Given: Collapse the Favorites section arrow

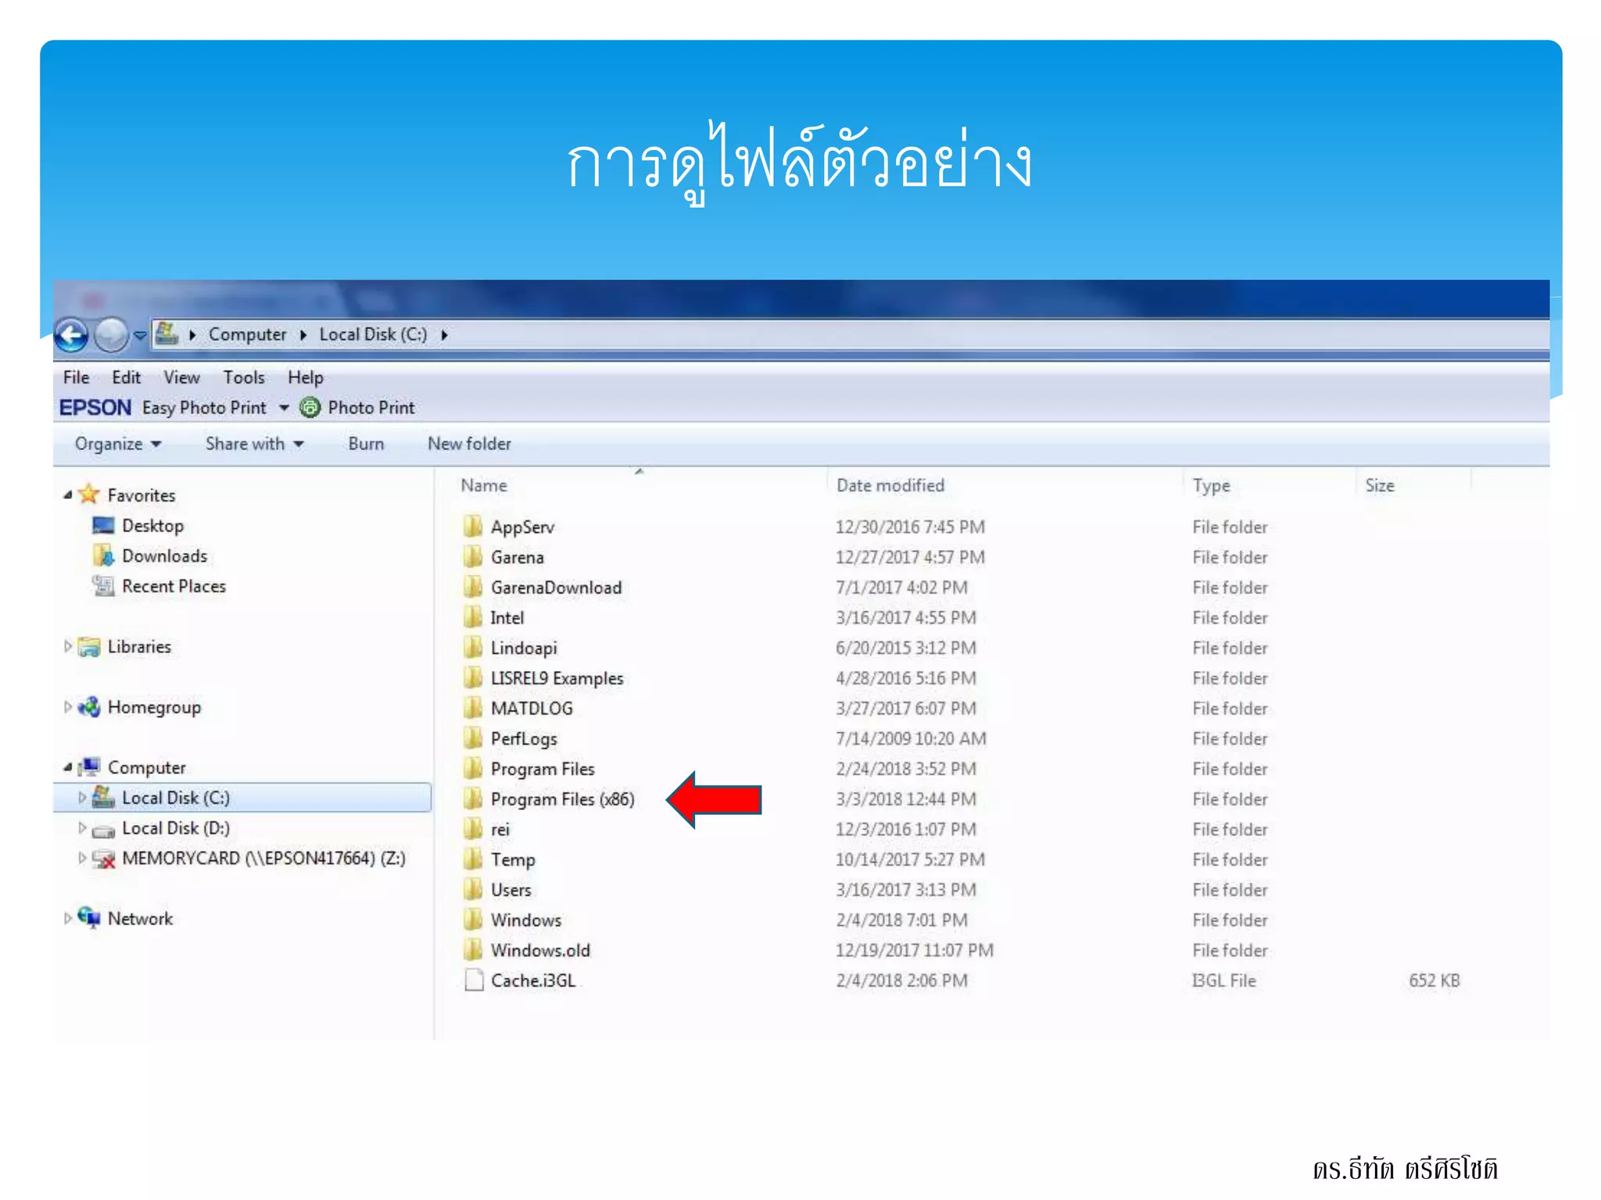Looking at the screenshot, I should coord(68,495).
